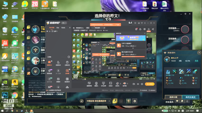Close the 英雄资料 panel
Viewport: 202px width, 113px height.
199,53
